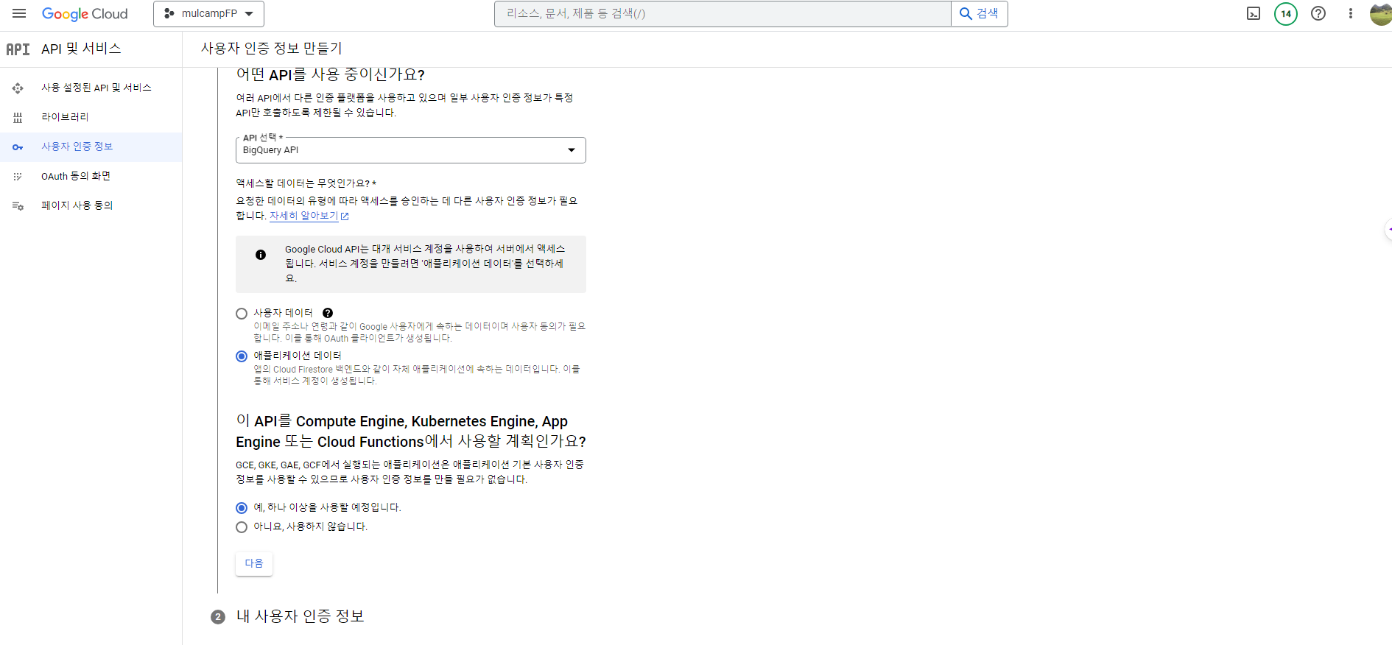Go to 라이브러리 in the sidebar
This screenshot has height=645, width=1392.
pyautogui.click(x=91, y=118)
